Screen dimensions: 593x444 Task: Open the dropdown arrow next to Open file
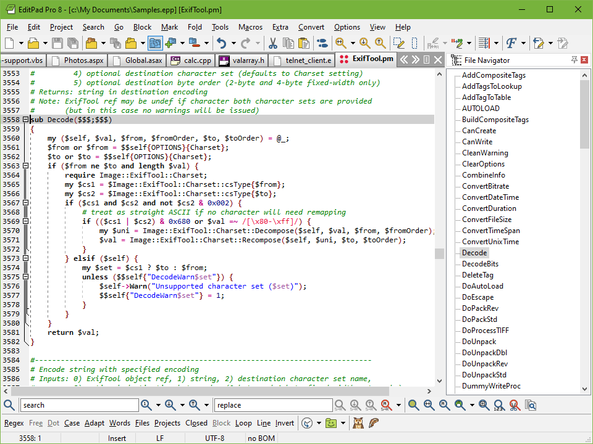click(45, 43)
